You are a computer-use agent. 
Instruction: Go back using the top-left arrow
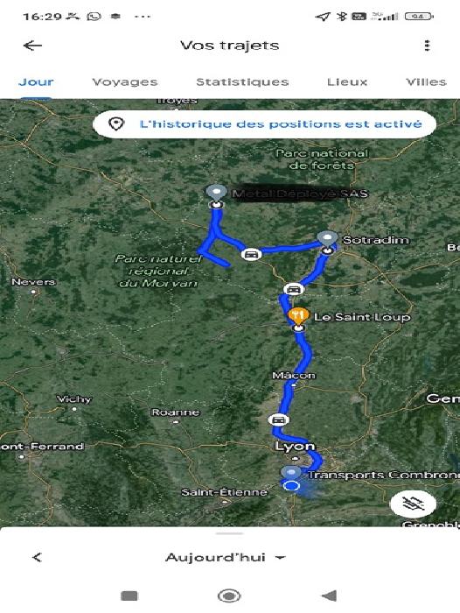(x=33, y=46)
